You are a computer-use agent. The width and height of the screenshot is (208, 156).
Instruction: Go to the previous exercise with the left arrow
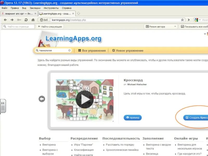click(42, 99)
